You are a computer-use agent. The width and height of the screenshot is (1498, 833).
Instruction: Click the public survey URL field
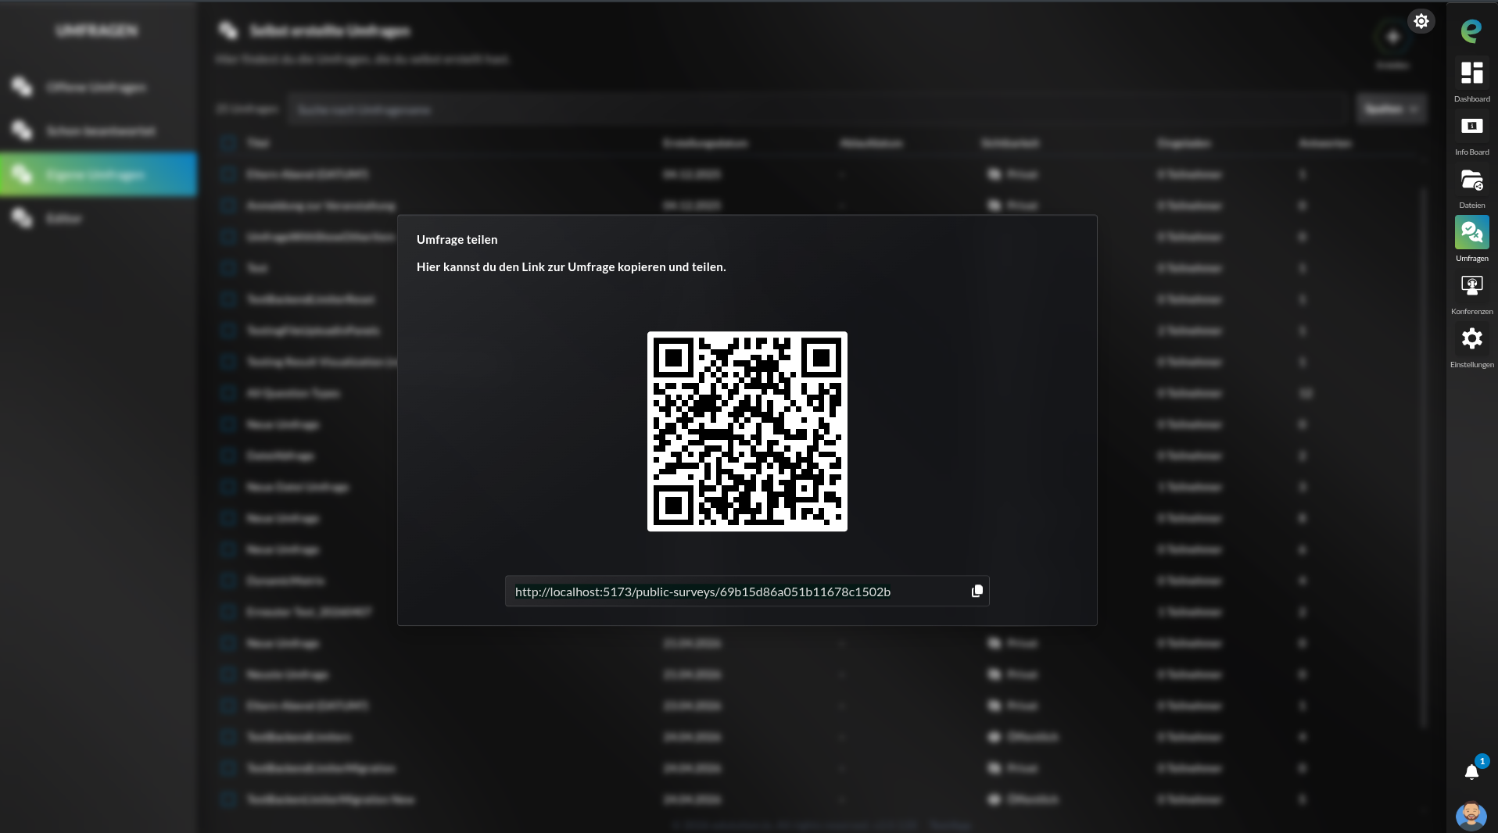pos(747,592)
